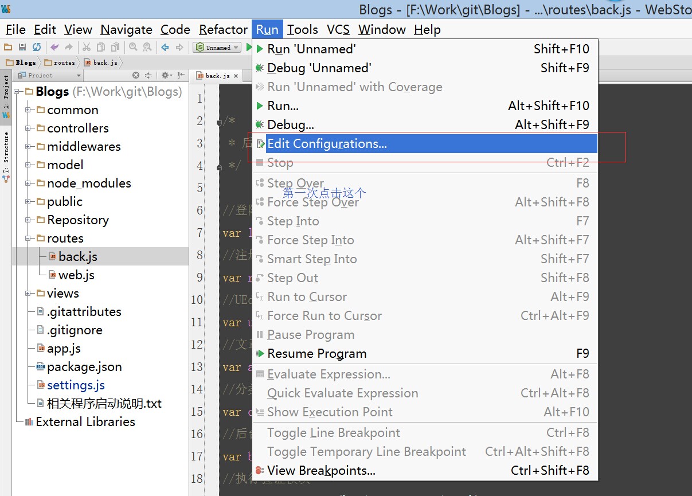Click the Project panel gear settings icon
Viewport: 692px width, 496px height.
[165, 75]
